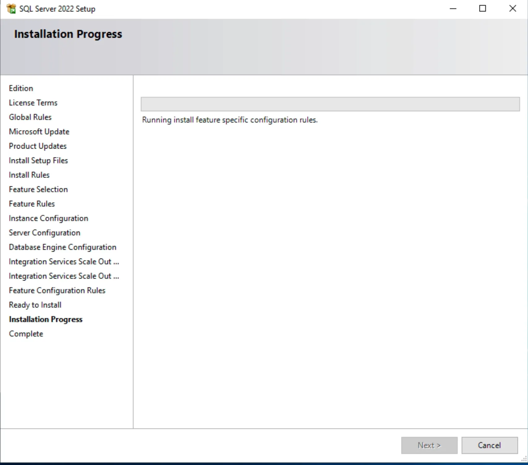The width and height of the screenshot is (528, 465).
Task: Select the Complete step in the sidebar
Action: [x=26, y=334]
